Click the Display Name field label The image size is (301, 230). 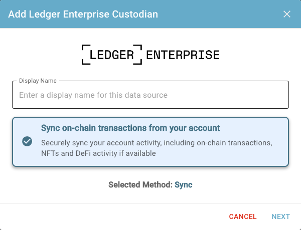click(38, 81)
